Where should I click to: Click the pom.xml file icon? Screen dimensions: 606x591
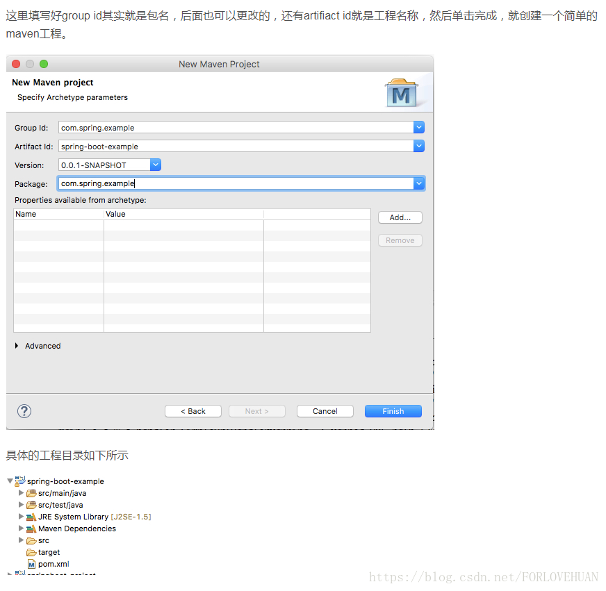click(x=32, y=565)
